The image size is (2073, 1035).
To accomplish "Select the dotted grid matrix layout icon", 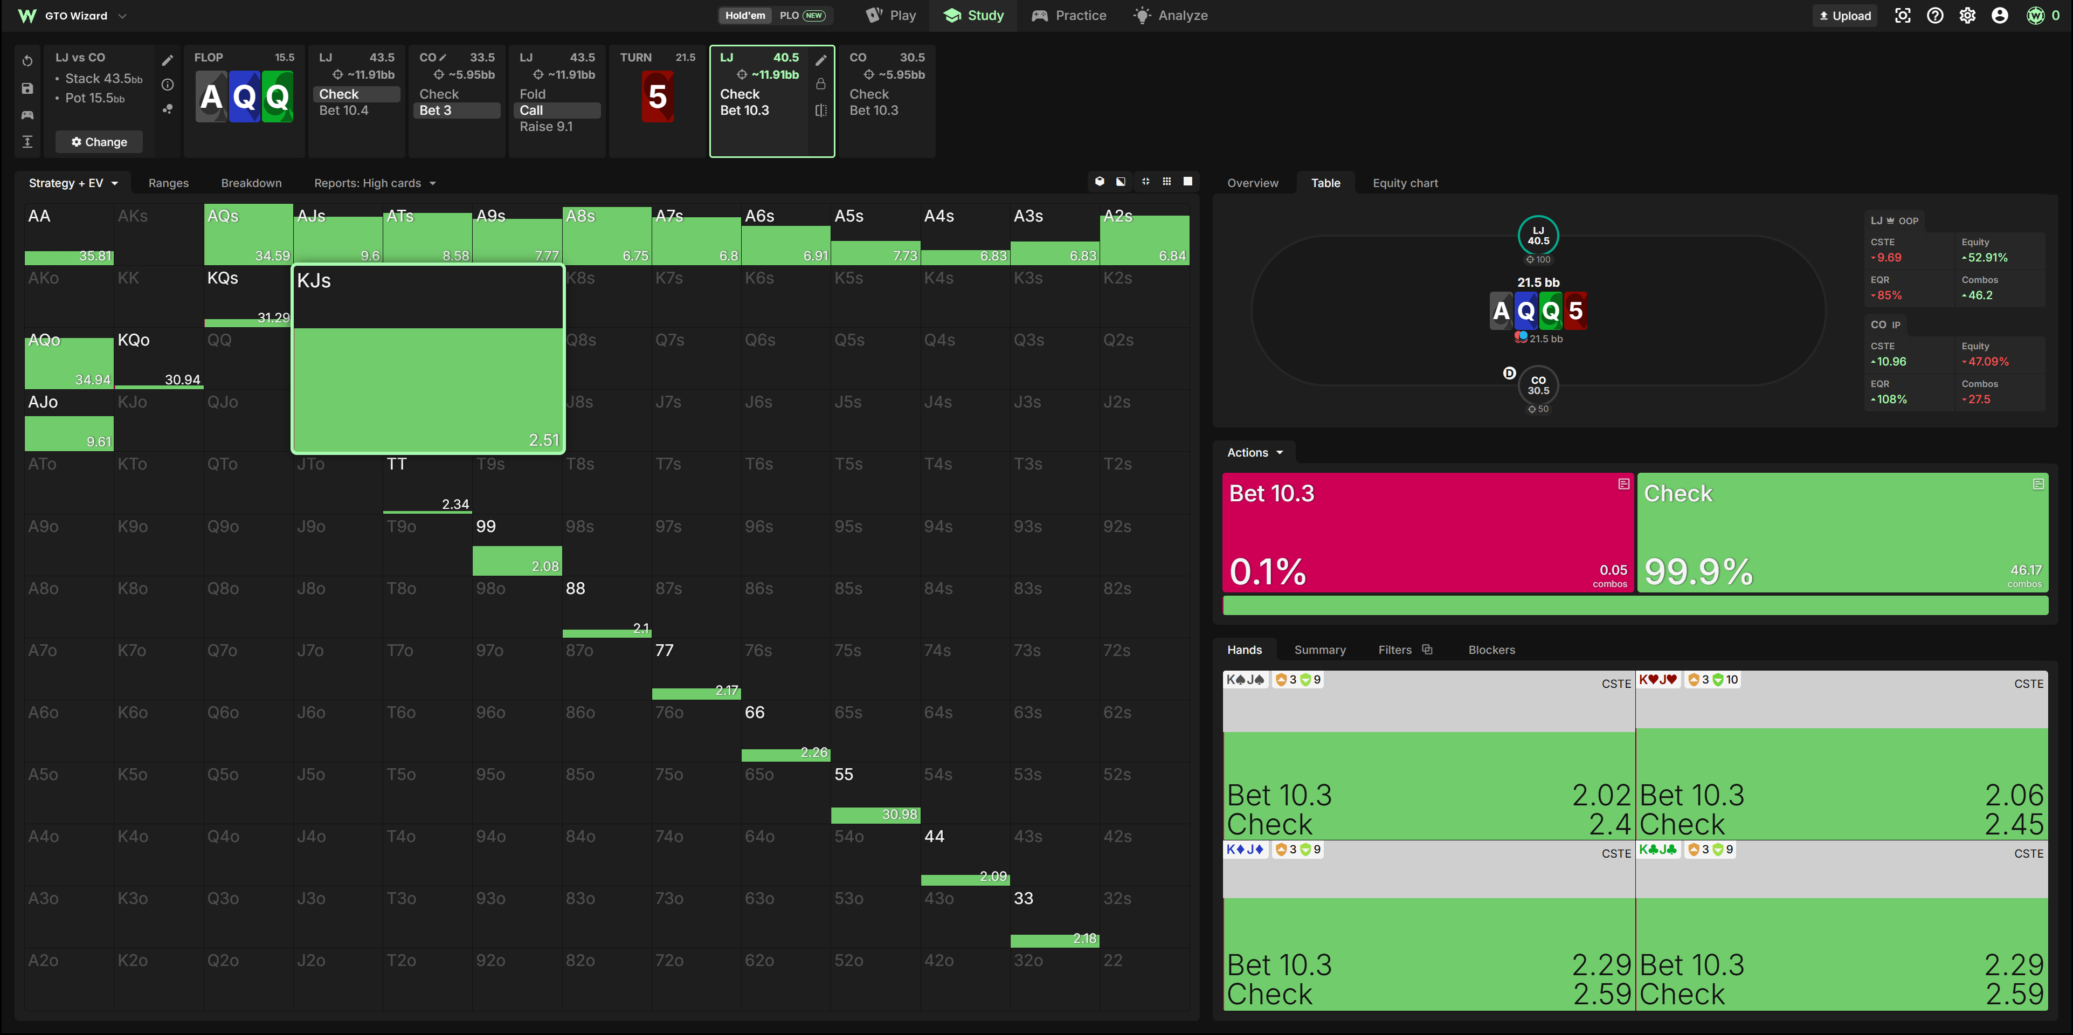I will [x=1167, y=182].
